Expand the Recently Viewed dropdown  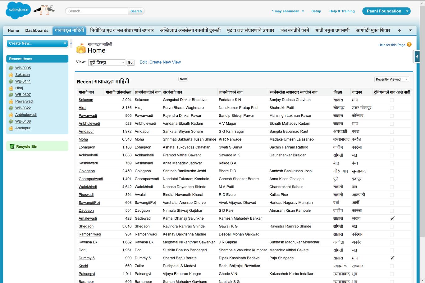(391, 79)
